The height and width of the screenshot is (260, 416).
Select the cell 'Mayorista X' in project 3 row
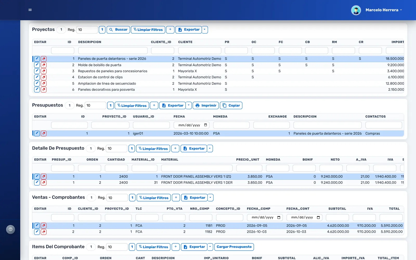tap(187, 71)
